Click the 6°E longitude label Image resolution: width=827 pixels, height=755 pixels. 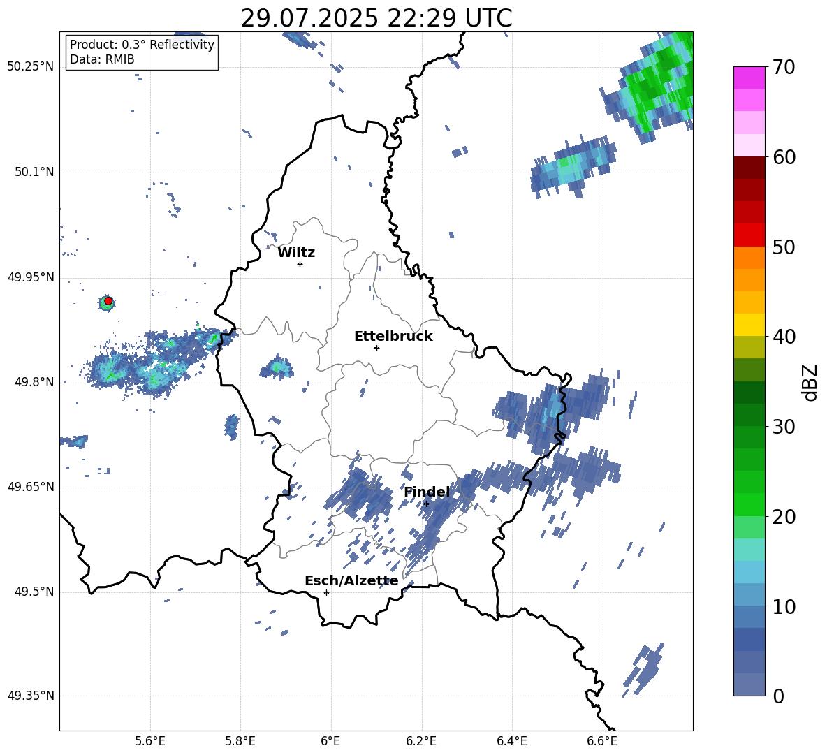click(x=330, y=741)
